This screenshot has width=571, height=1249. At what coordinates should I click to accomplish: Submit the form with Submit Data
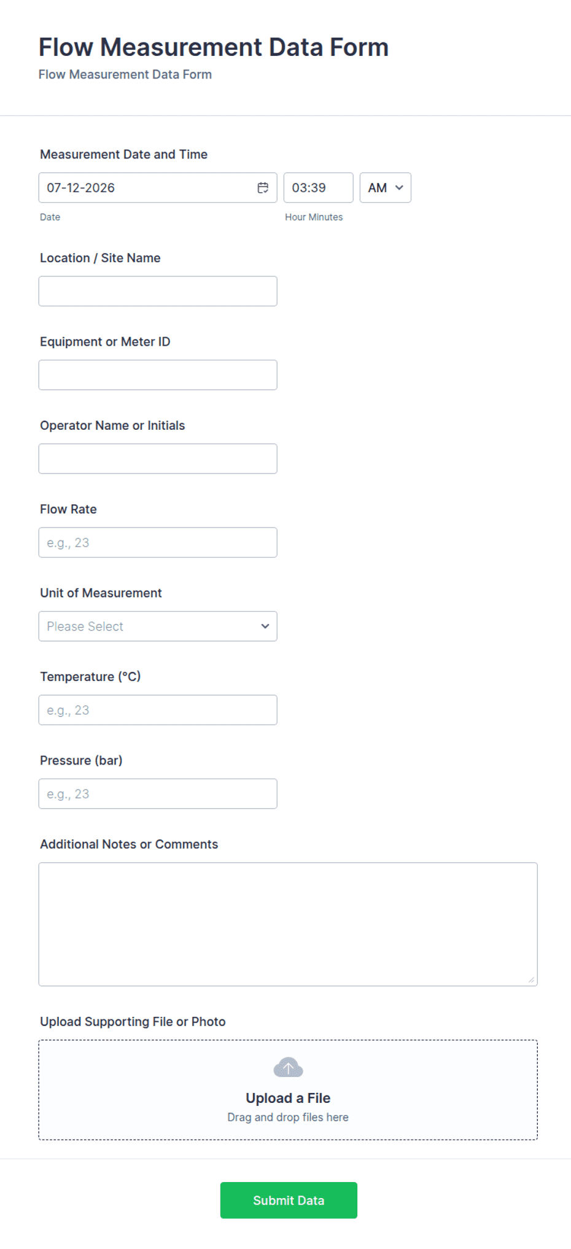coord(289,1200)
